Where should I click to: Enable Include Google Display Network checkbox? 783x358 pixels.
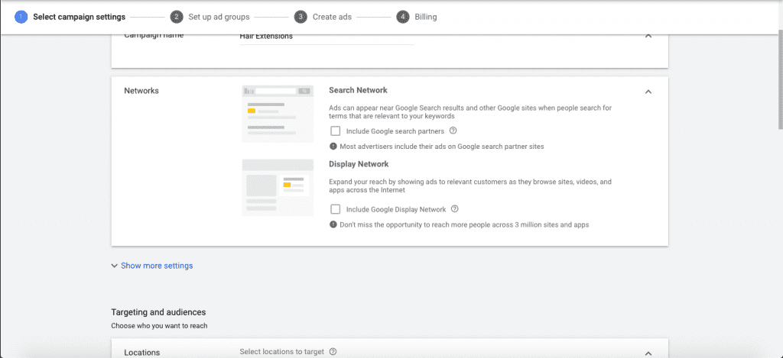(336, 209)
